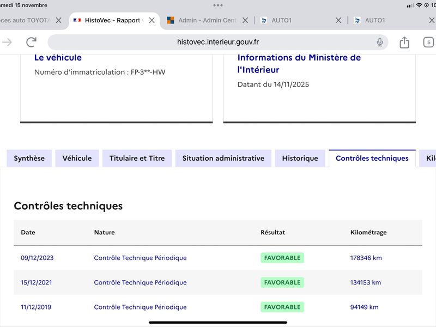Tap the reload page icon
Screen dimensions: 436x327
point(32,42)
